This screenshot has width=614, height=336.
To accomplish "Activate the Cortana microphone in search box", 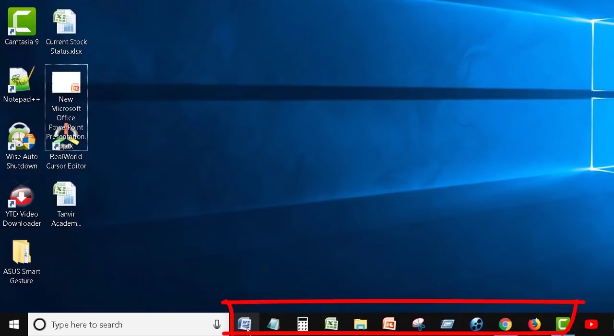I will [217, 324].
